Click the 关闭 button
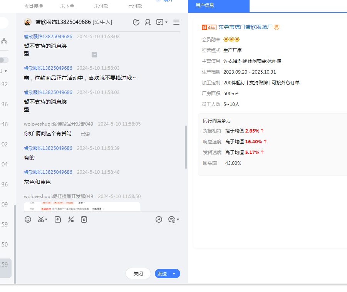The width and height of the screenshot is (347, 292). pos(138,274)
